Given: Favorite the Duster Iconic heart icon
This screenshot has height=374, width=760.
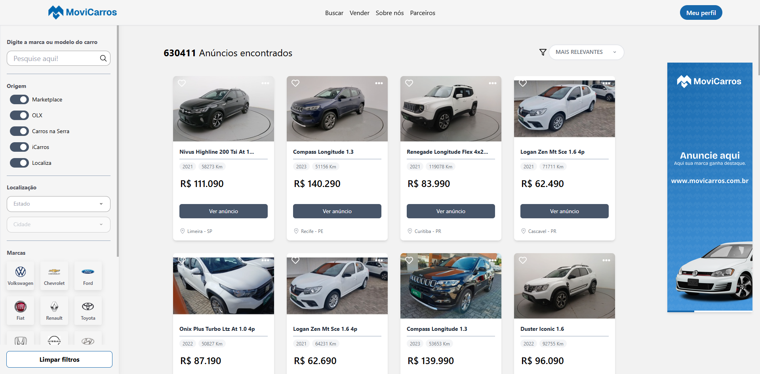Looking at the screenshot, I should coord(523,260).
